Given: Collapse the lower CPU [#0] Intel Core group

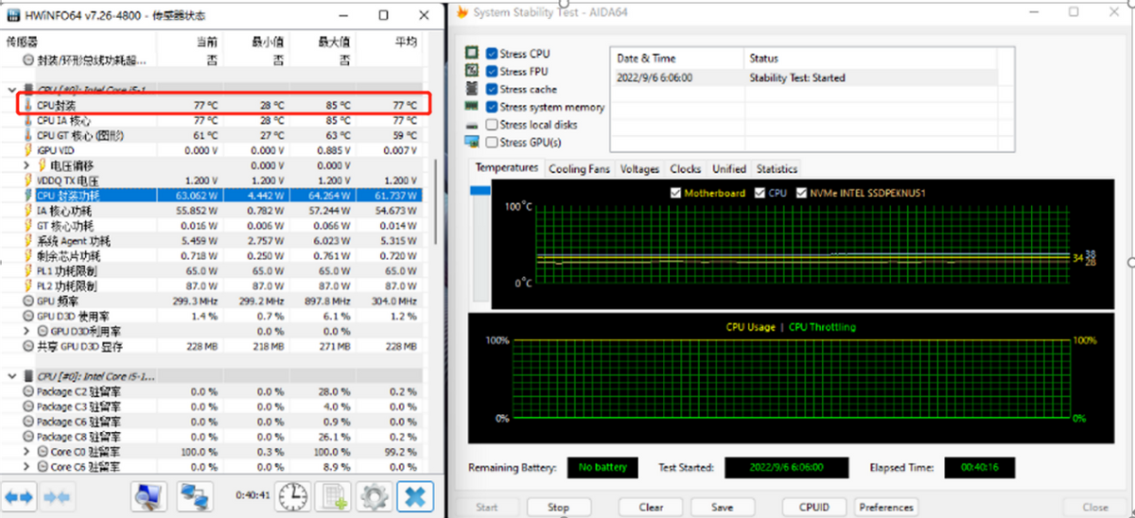Looking at the screenshot, I should (11, 376).
